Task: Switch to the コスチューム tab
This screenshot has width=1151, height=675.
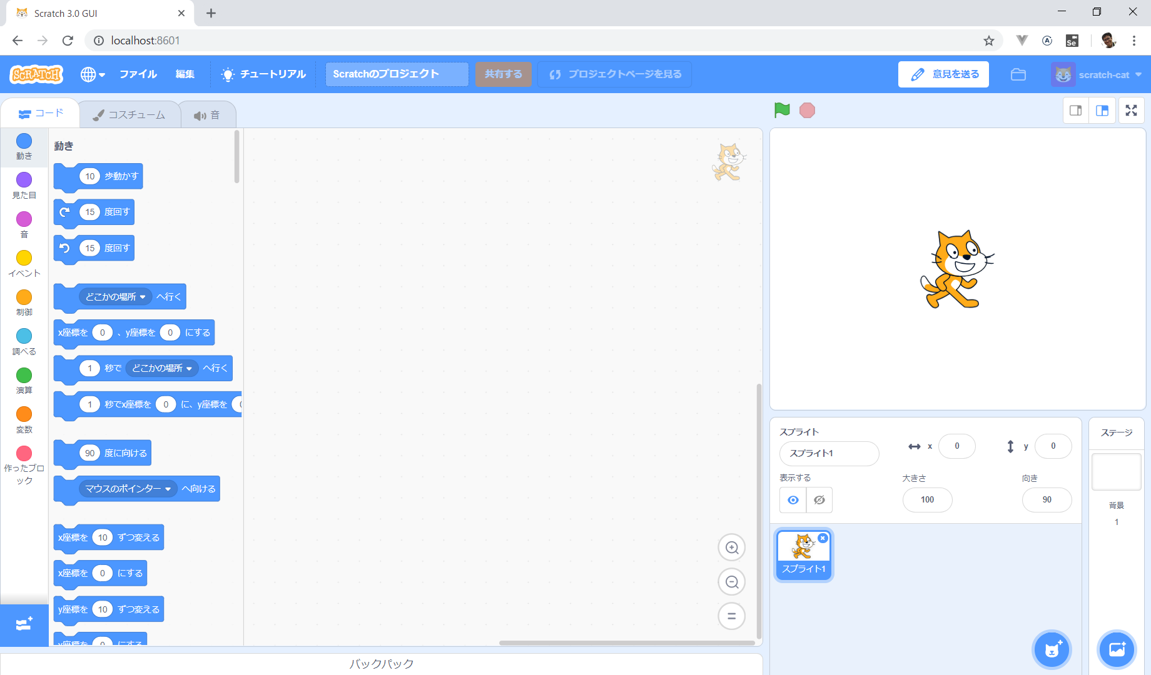Action: pyautogui.click(x=129, y=115)
